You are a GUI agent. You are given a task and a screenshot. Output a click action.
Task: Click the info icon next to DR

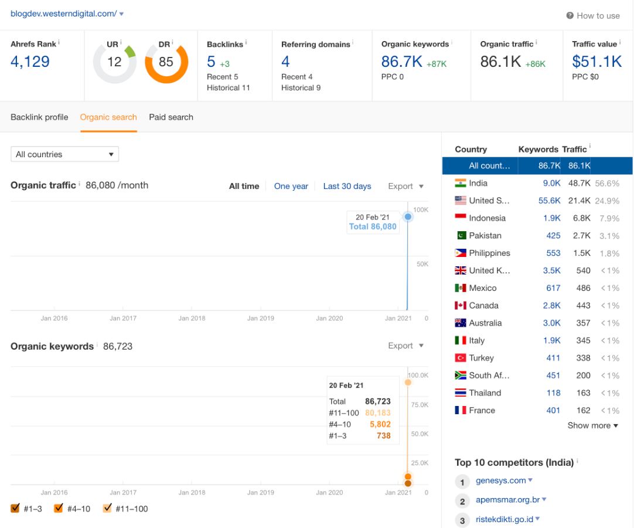coord(172,42)
